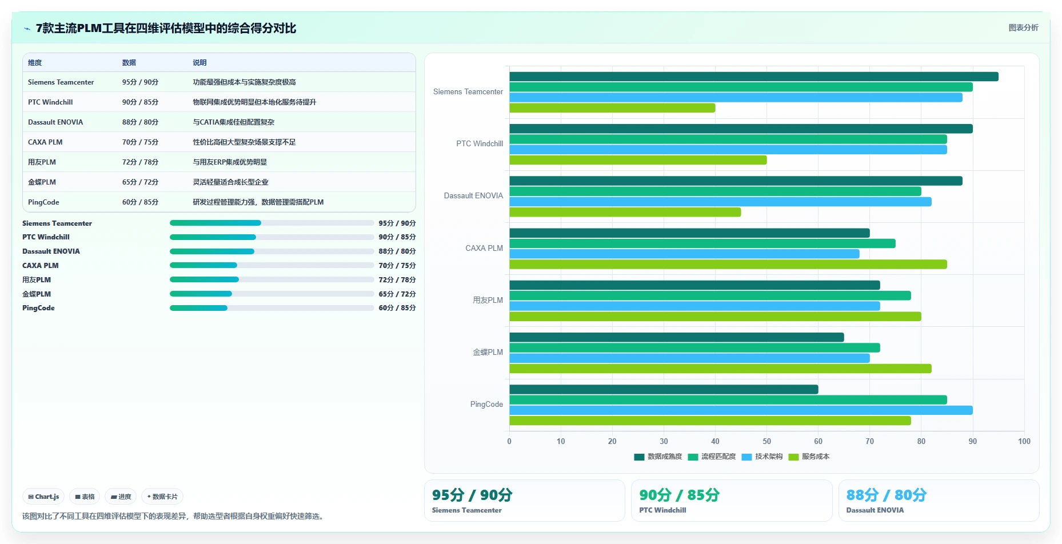The image size is (1062, 544).
Task: Select the table cell 性价比高但大型复杂场景支撑不足
Action: [244, 142]
